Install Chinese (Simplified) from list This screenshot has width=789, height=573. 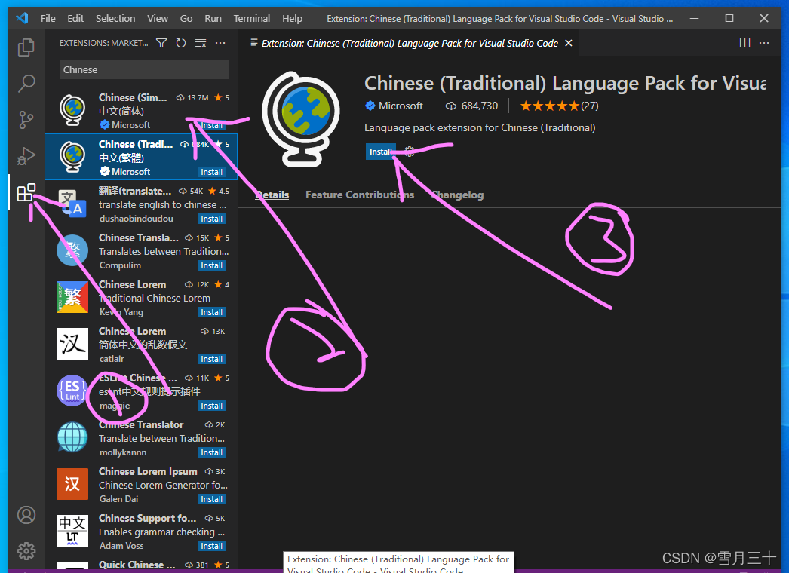211,125
